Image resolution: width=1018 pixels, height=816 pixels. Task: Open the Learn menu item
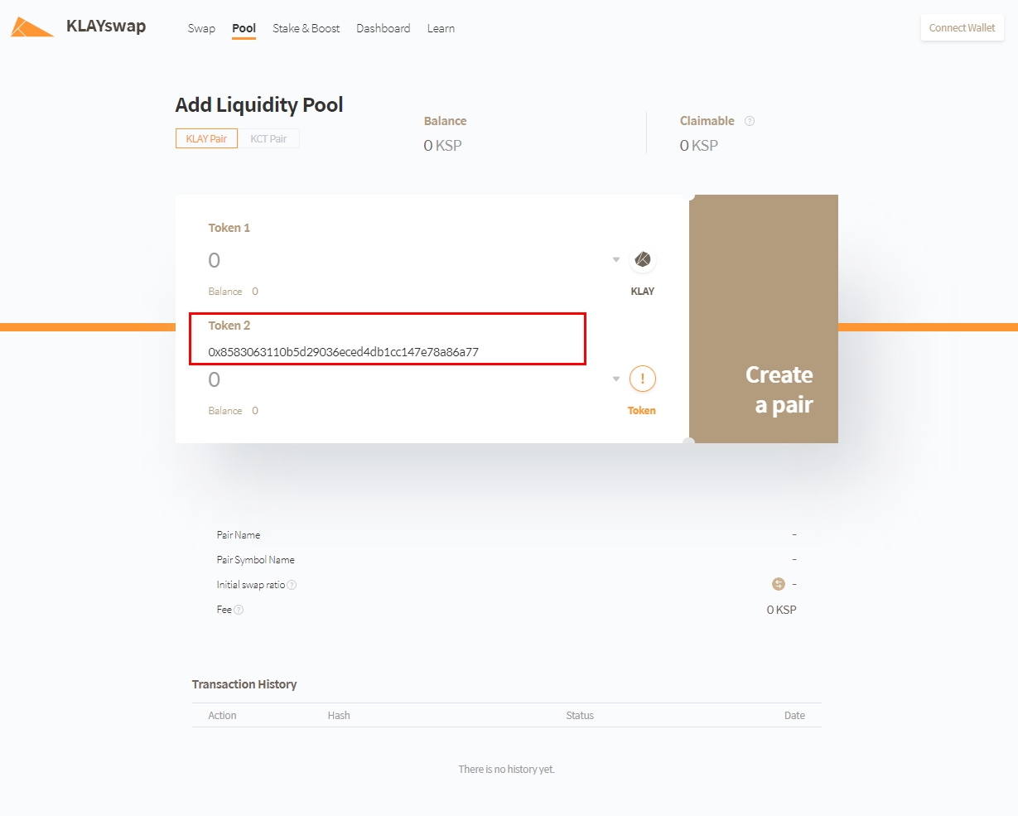[441, 28]
